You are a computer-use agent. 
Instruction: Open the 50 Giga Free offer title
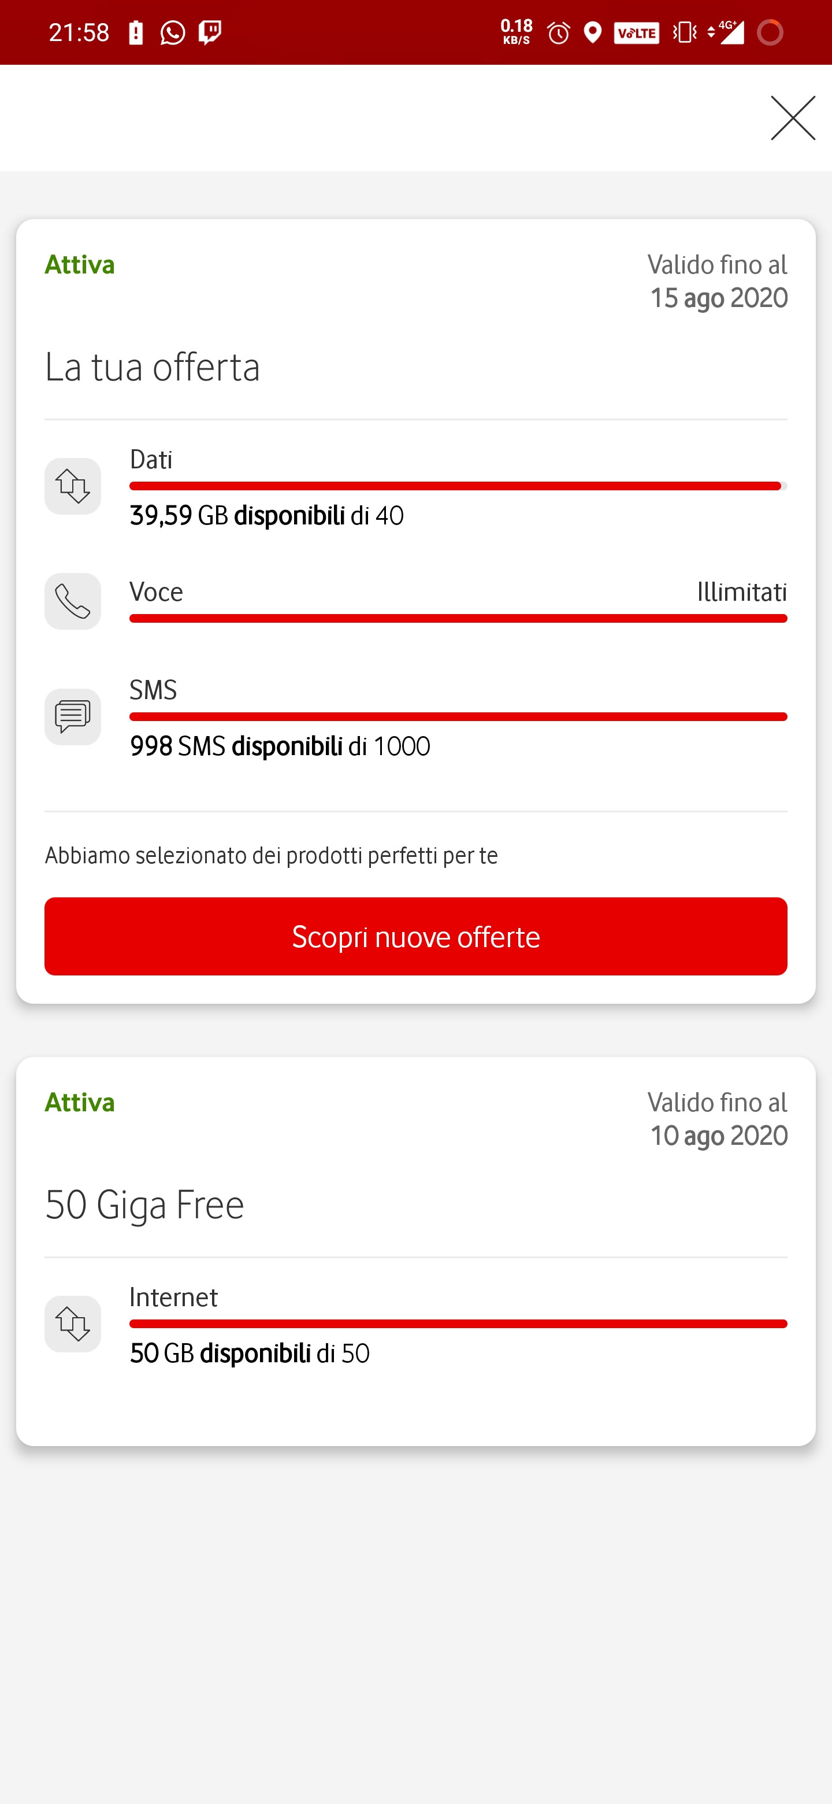click(145, 1204)
